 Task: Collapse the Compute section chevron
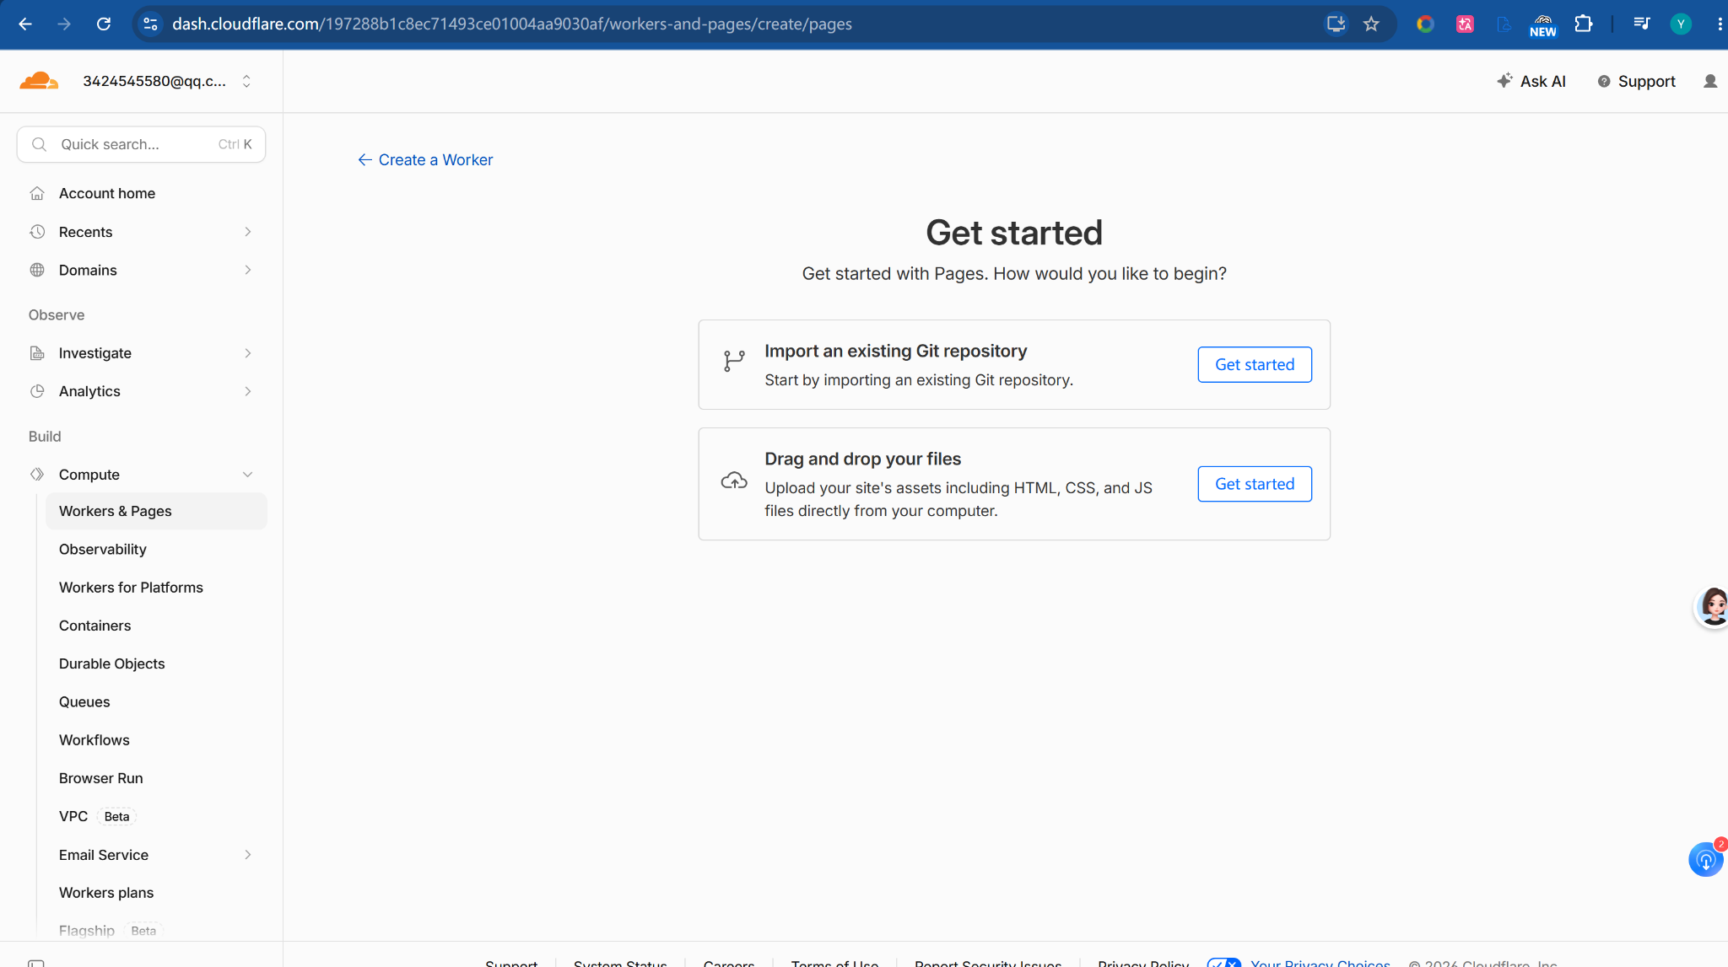tap(248, 475)
